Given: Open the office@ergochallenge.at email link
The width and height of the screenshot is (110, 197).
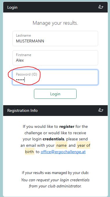Looking at the screenshot, I should tap(63, 152).
